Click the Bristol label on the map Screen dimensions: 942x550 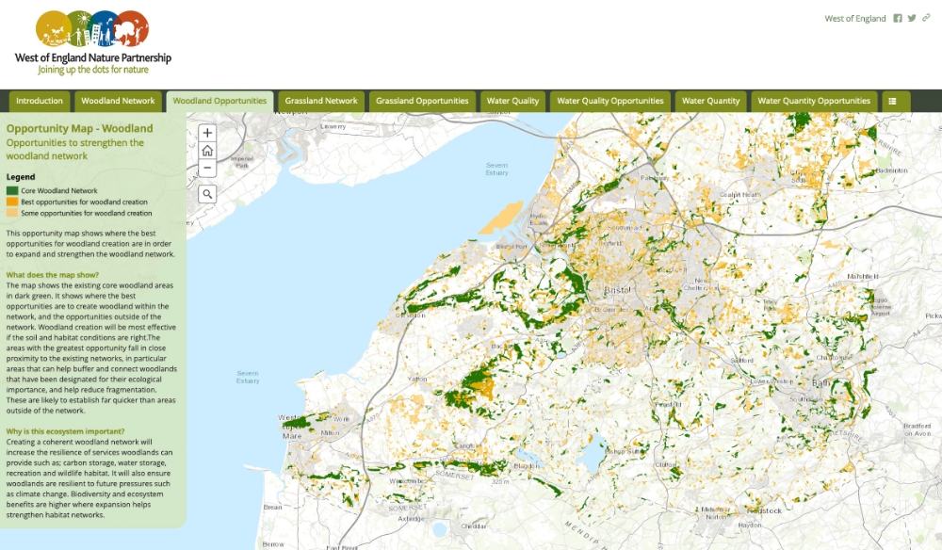click(x=617, y=290)
